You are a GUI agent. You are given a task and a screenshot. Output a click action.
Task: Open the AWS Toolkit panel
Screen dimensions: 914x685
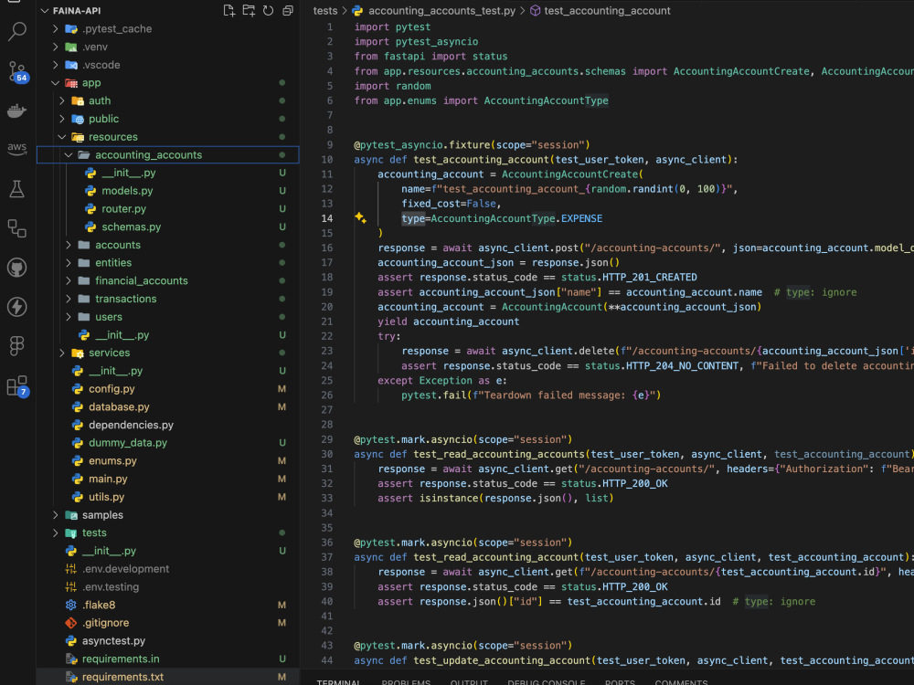(16, 149)
